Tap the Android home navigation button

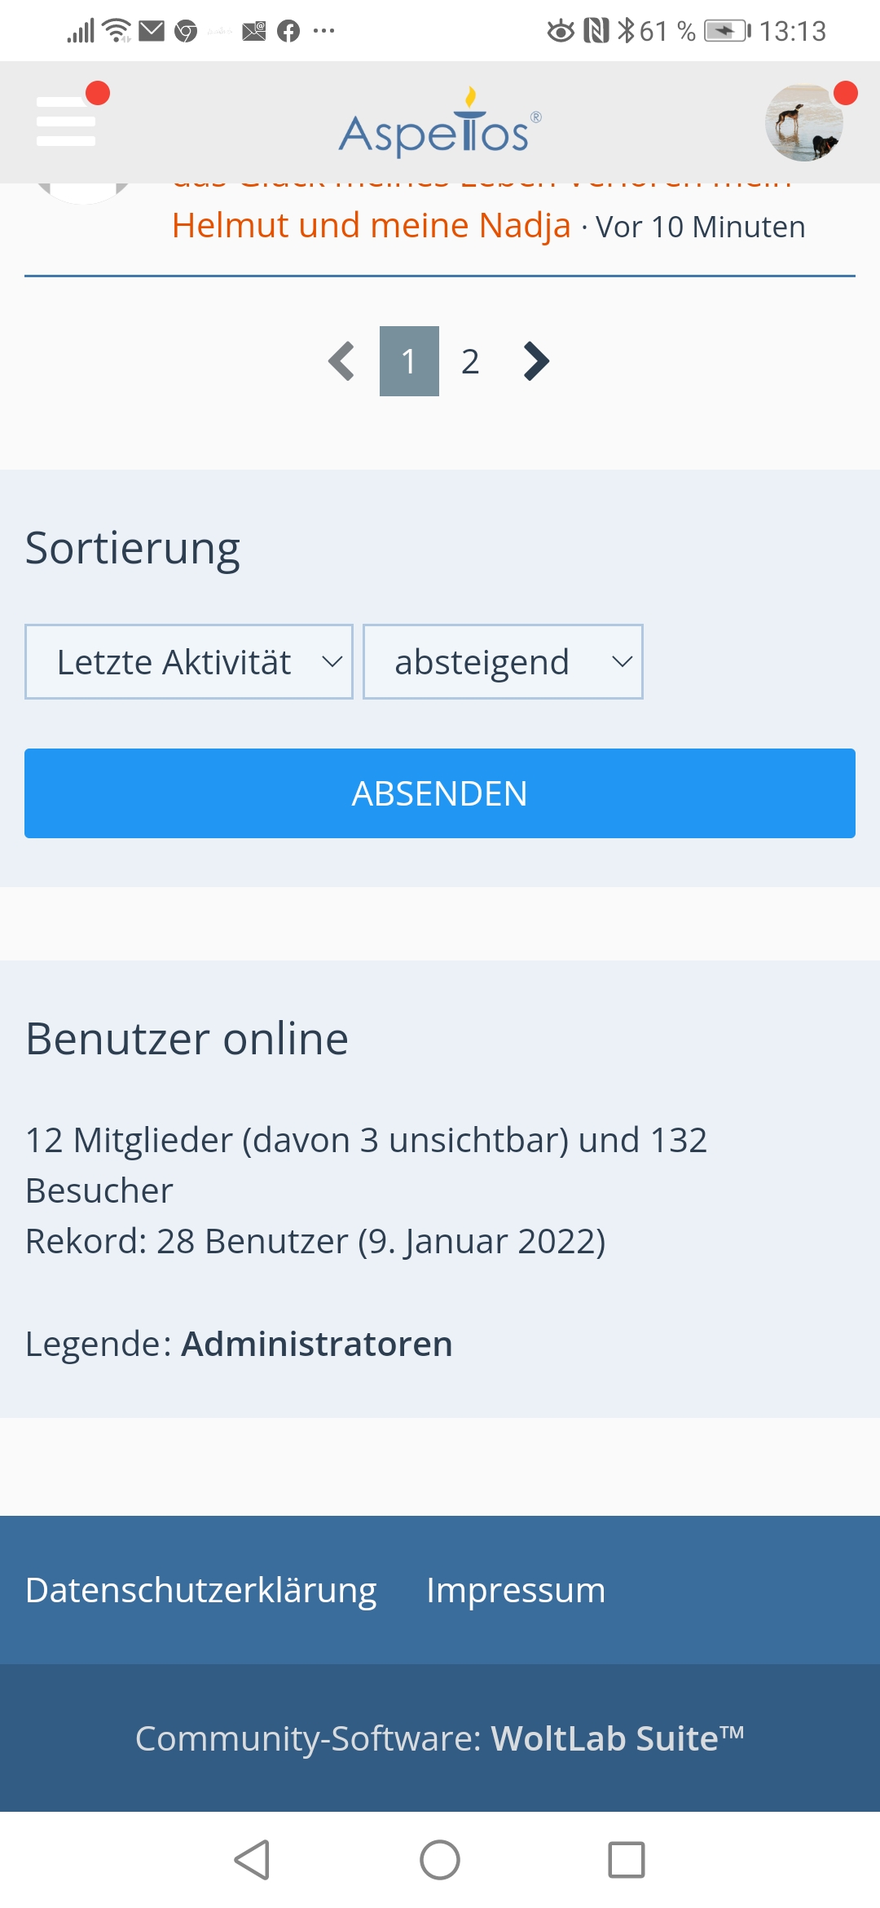[x=440, y=1860]
